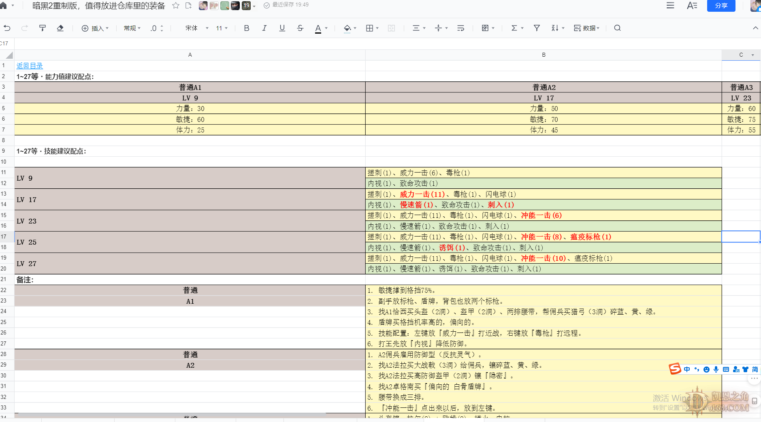Expand the font color picker arrow
Image resolution: width=761 pixels, height=422 pixels.
click(x=326, y=28)
